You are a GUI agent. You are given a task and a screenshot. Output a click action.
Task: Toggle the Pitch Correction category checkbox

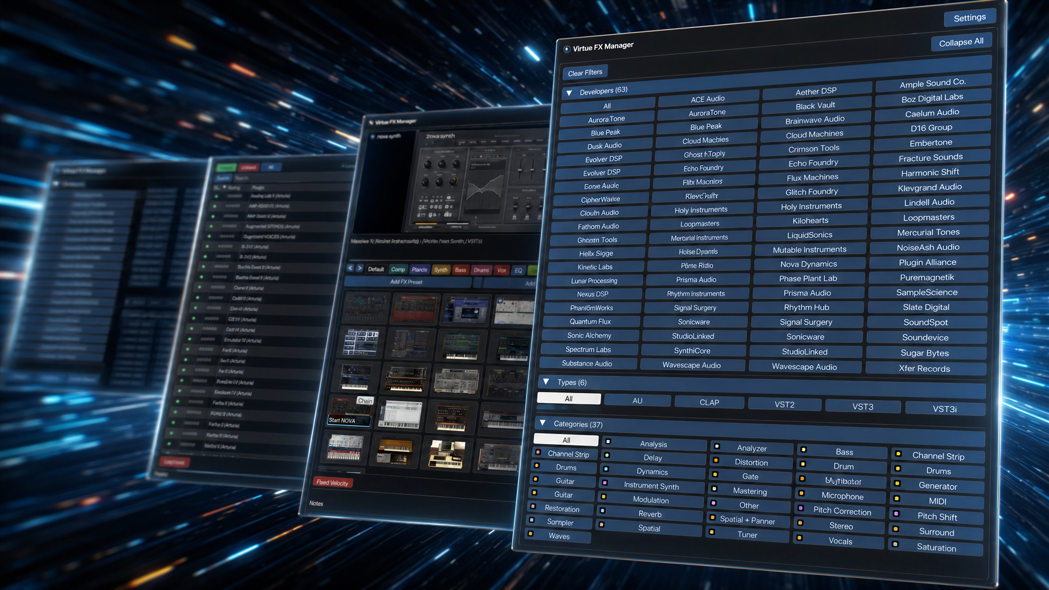(x=801, y=509)
